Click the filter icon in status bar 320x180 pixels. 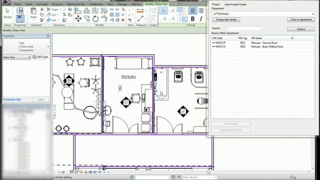pos(292,177)
